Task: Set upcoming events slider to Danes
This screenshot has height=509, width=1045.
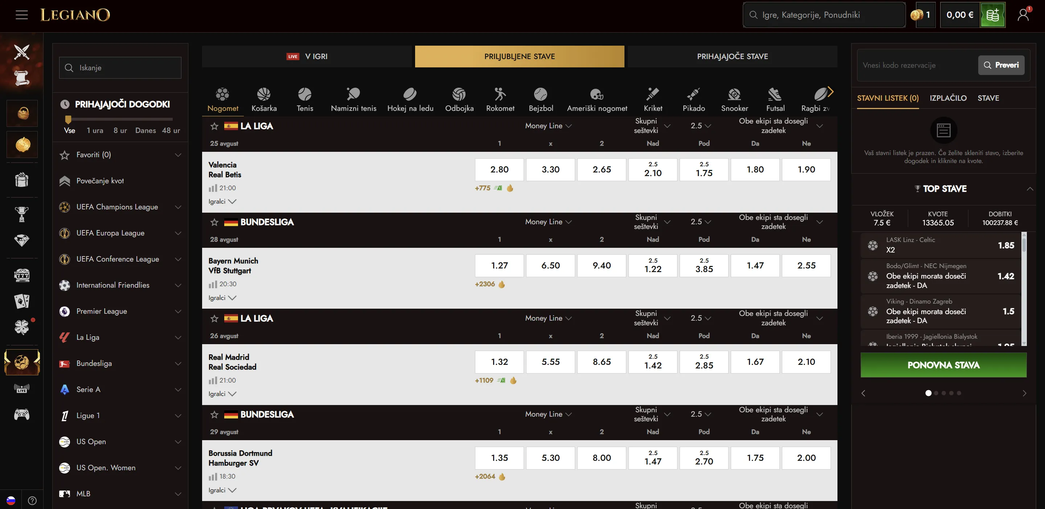Action: (145, 130)
